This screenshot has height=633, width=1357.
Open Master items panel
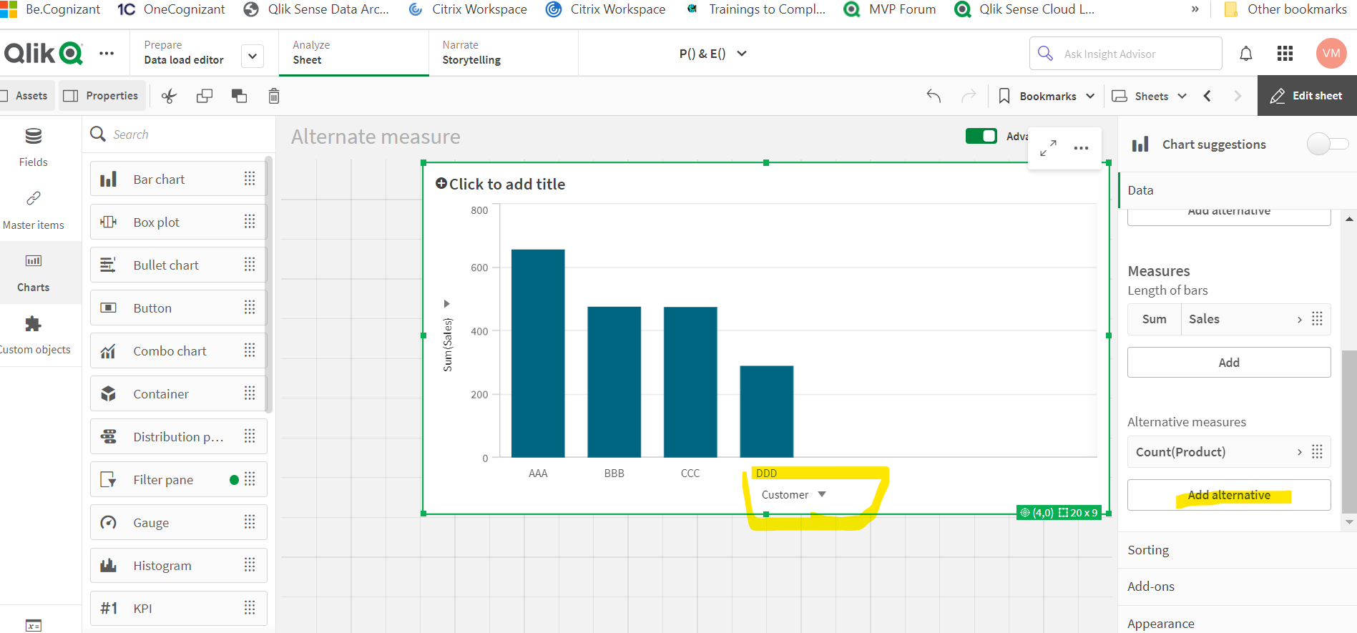pyautogui.click(x=34, y=210)
